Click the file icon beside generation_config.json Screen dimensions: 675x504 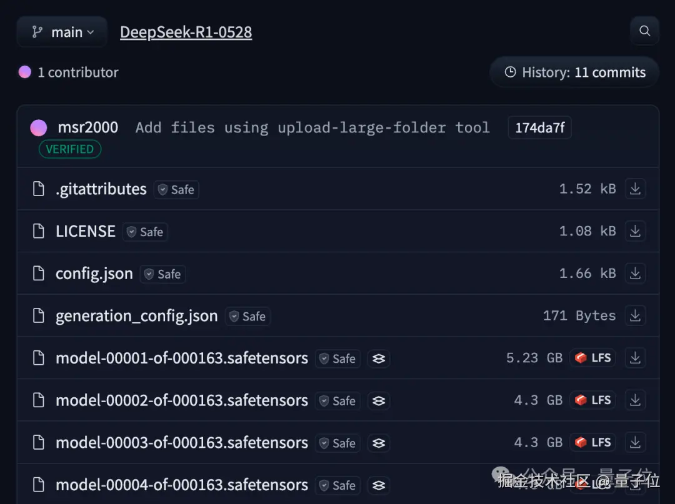click(x=39, y=315)
